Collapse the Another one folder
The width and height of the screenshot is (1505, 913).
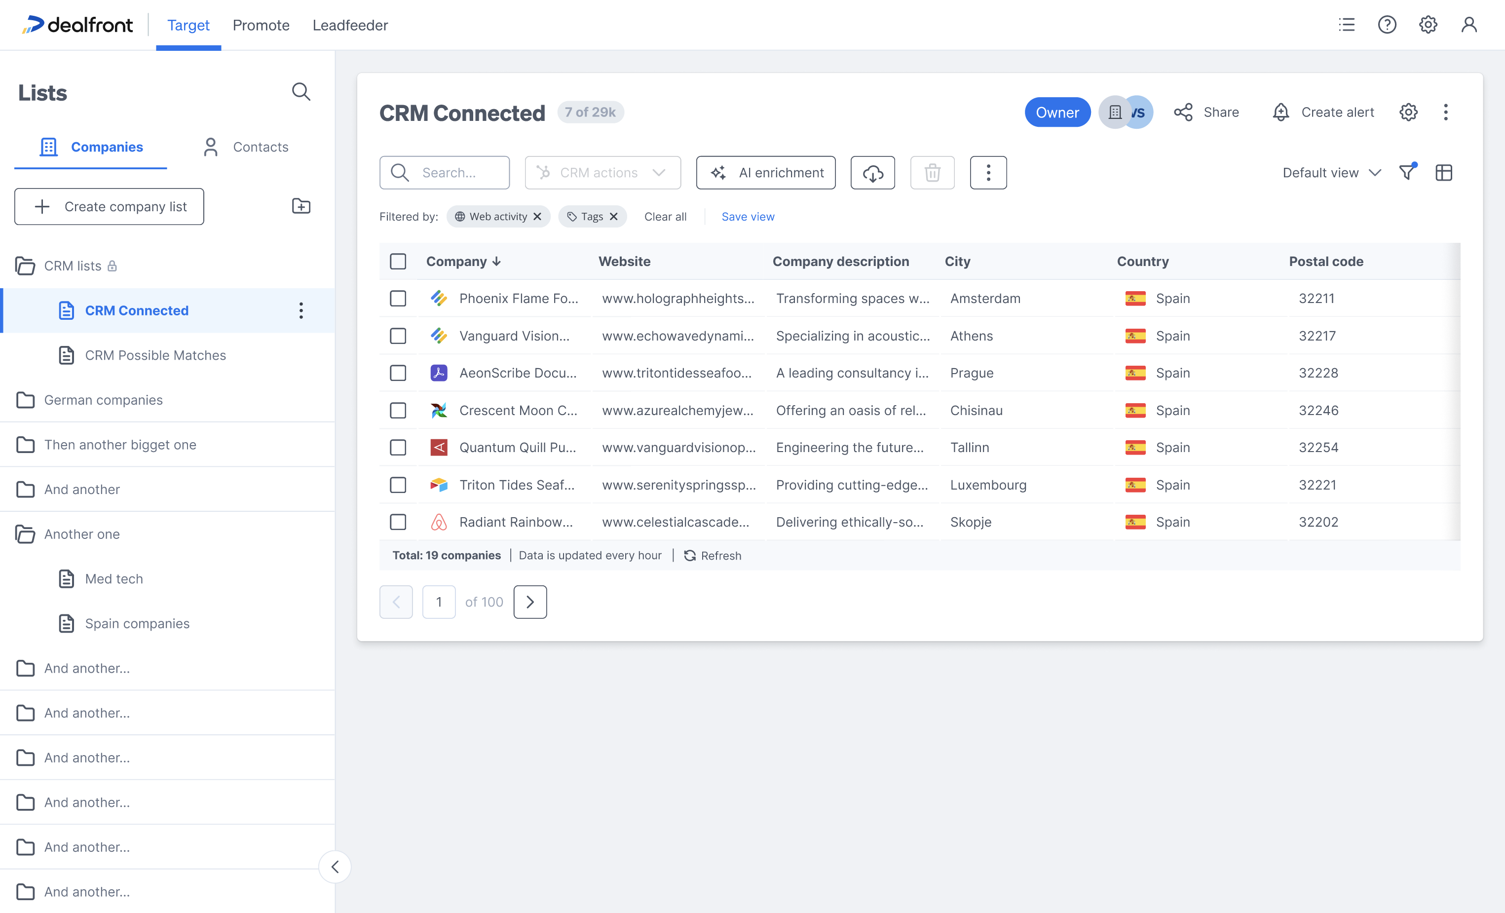coord(25,534)
